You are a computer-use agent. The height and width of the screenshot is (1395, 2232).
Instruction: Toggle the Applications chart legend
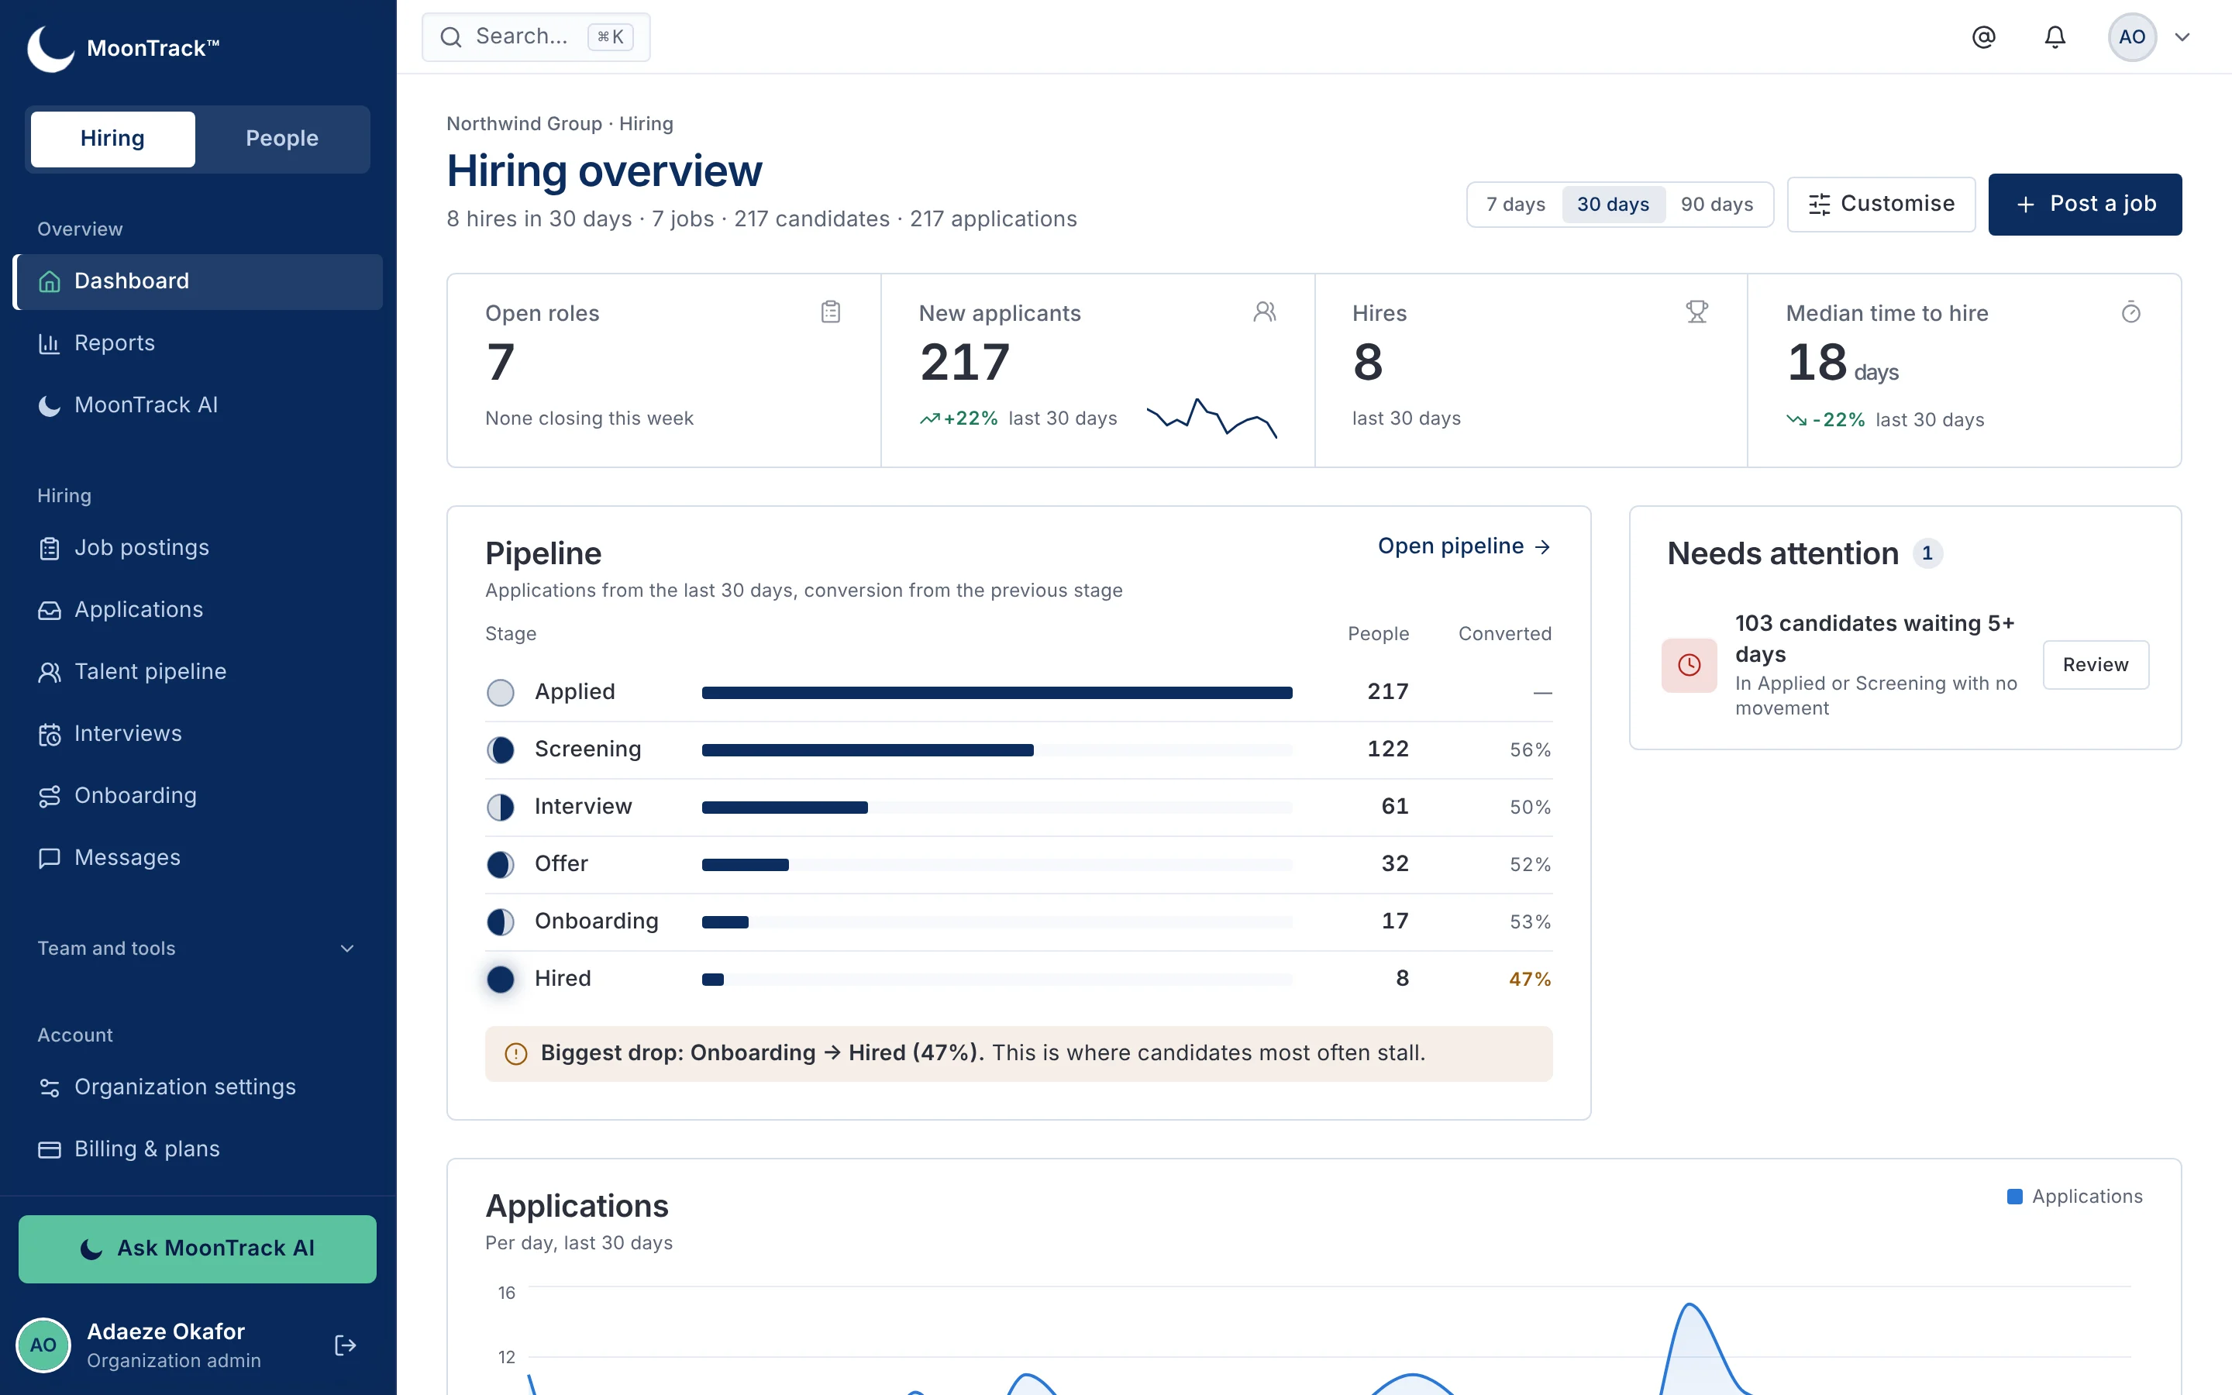pyautogui.click(x=2074, y=1197)
